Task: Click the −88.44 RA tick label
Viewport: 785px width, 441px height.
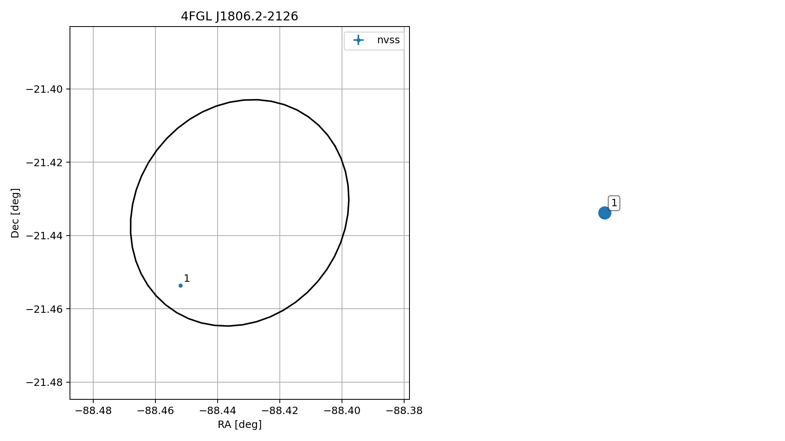Action: (218, 411)
